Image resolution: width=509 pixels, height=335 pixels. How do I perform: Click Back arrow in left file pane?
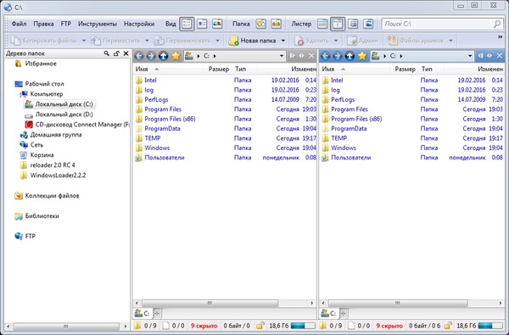(x=139, y=56)
